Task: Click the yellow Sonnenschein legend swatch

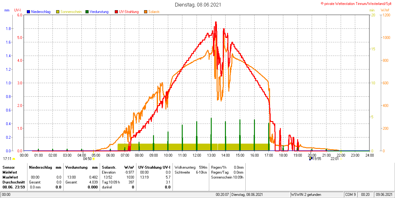Action: (x=58, y=12)
